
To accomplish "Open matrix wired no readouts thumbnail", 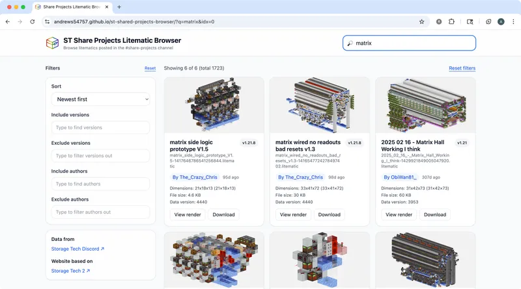I will pyautogui.click(x=320, y=105).
